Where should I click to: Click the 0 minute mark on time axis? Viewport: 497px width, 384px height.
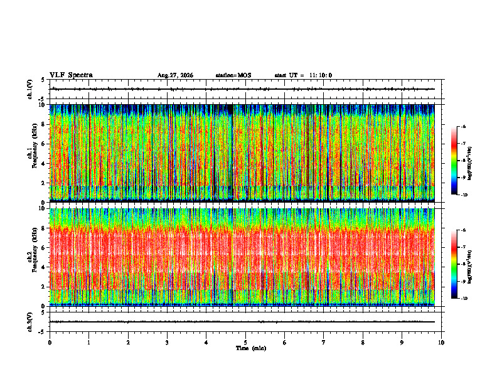pyautogui.click(x=50, y=343)
